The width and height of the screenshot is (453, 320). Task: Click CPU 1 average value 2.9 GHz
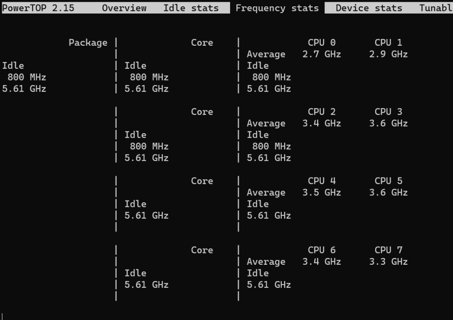(388, 54)
